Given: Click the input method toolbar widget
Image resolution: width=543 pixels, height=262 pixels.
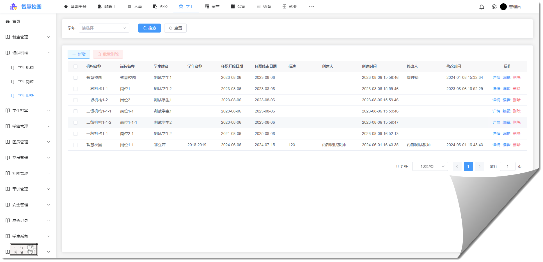Looking at the screenshot, I should tap(24, 249).
